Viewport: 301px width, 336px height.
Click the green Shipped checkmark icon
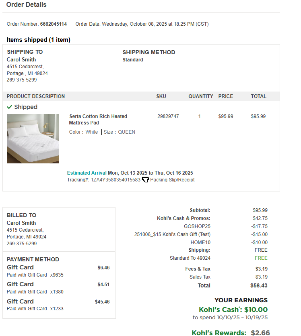(x=9, y=107)
